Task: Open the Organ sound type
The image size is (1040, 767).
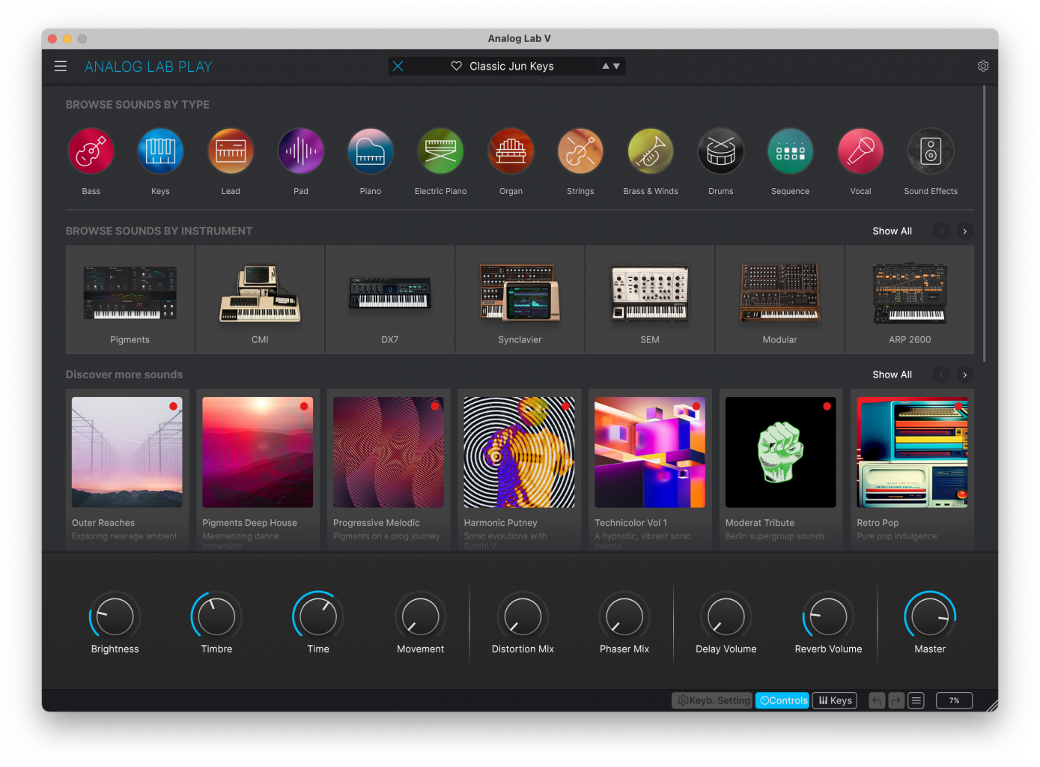Action: coord(511,151)
